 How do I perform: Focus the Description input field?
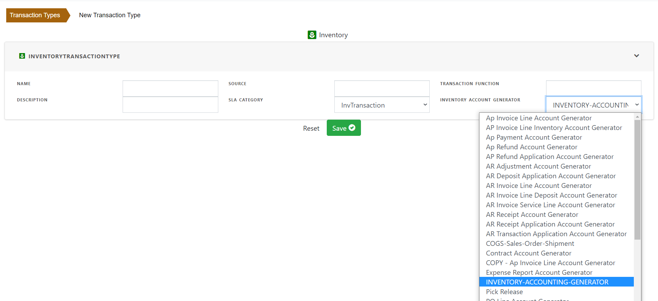point(170,105)
